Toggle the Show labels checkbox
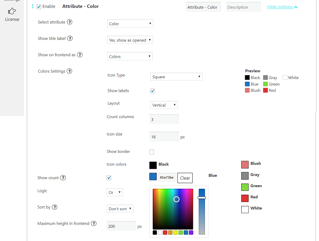This screenshot has width=319, height=241. click(152, 91)
